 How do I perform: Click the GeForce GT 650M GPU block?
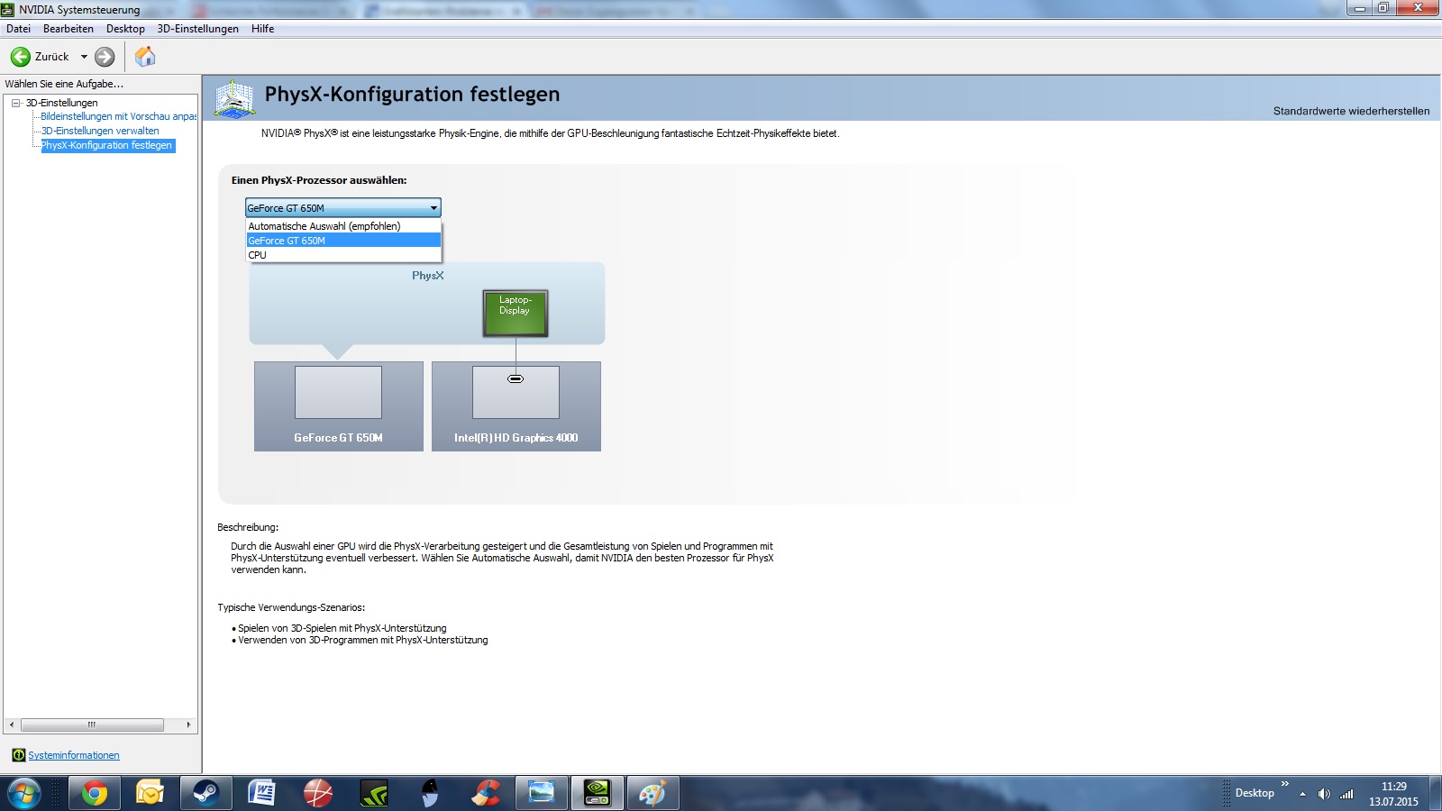[338, 406]
